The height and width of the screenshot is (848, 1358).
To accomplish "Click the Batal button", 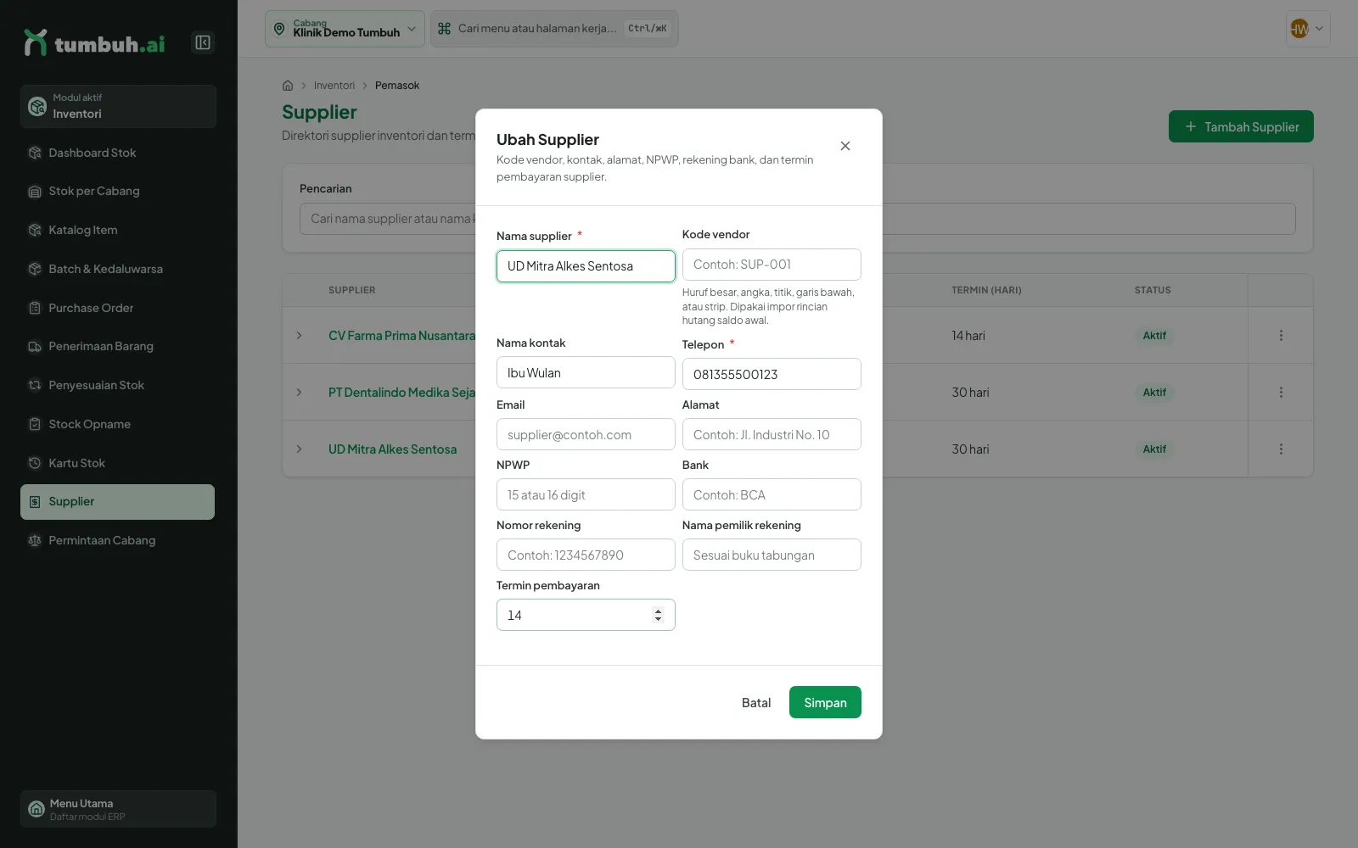I will point(756,702).
